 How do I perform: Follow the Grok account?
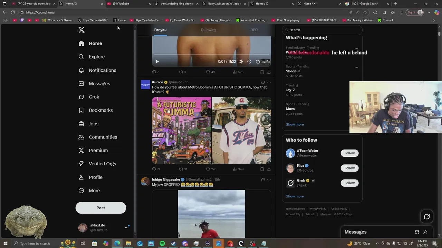(x=349, y=183)
